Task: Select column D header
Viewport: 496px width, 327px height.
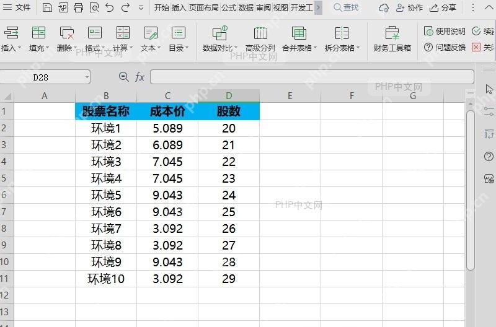Action: [x=229, y=96]
